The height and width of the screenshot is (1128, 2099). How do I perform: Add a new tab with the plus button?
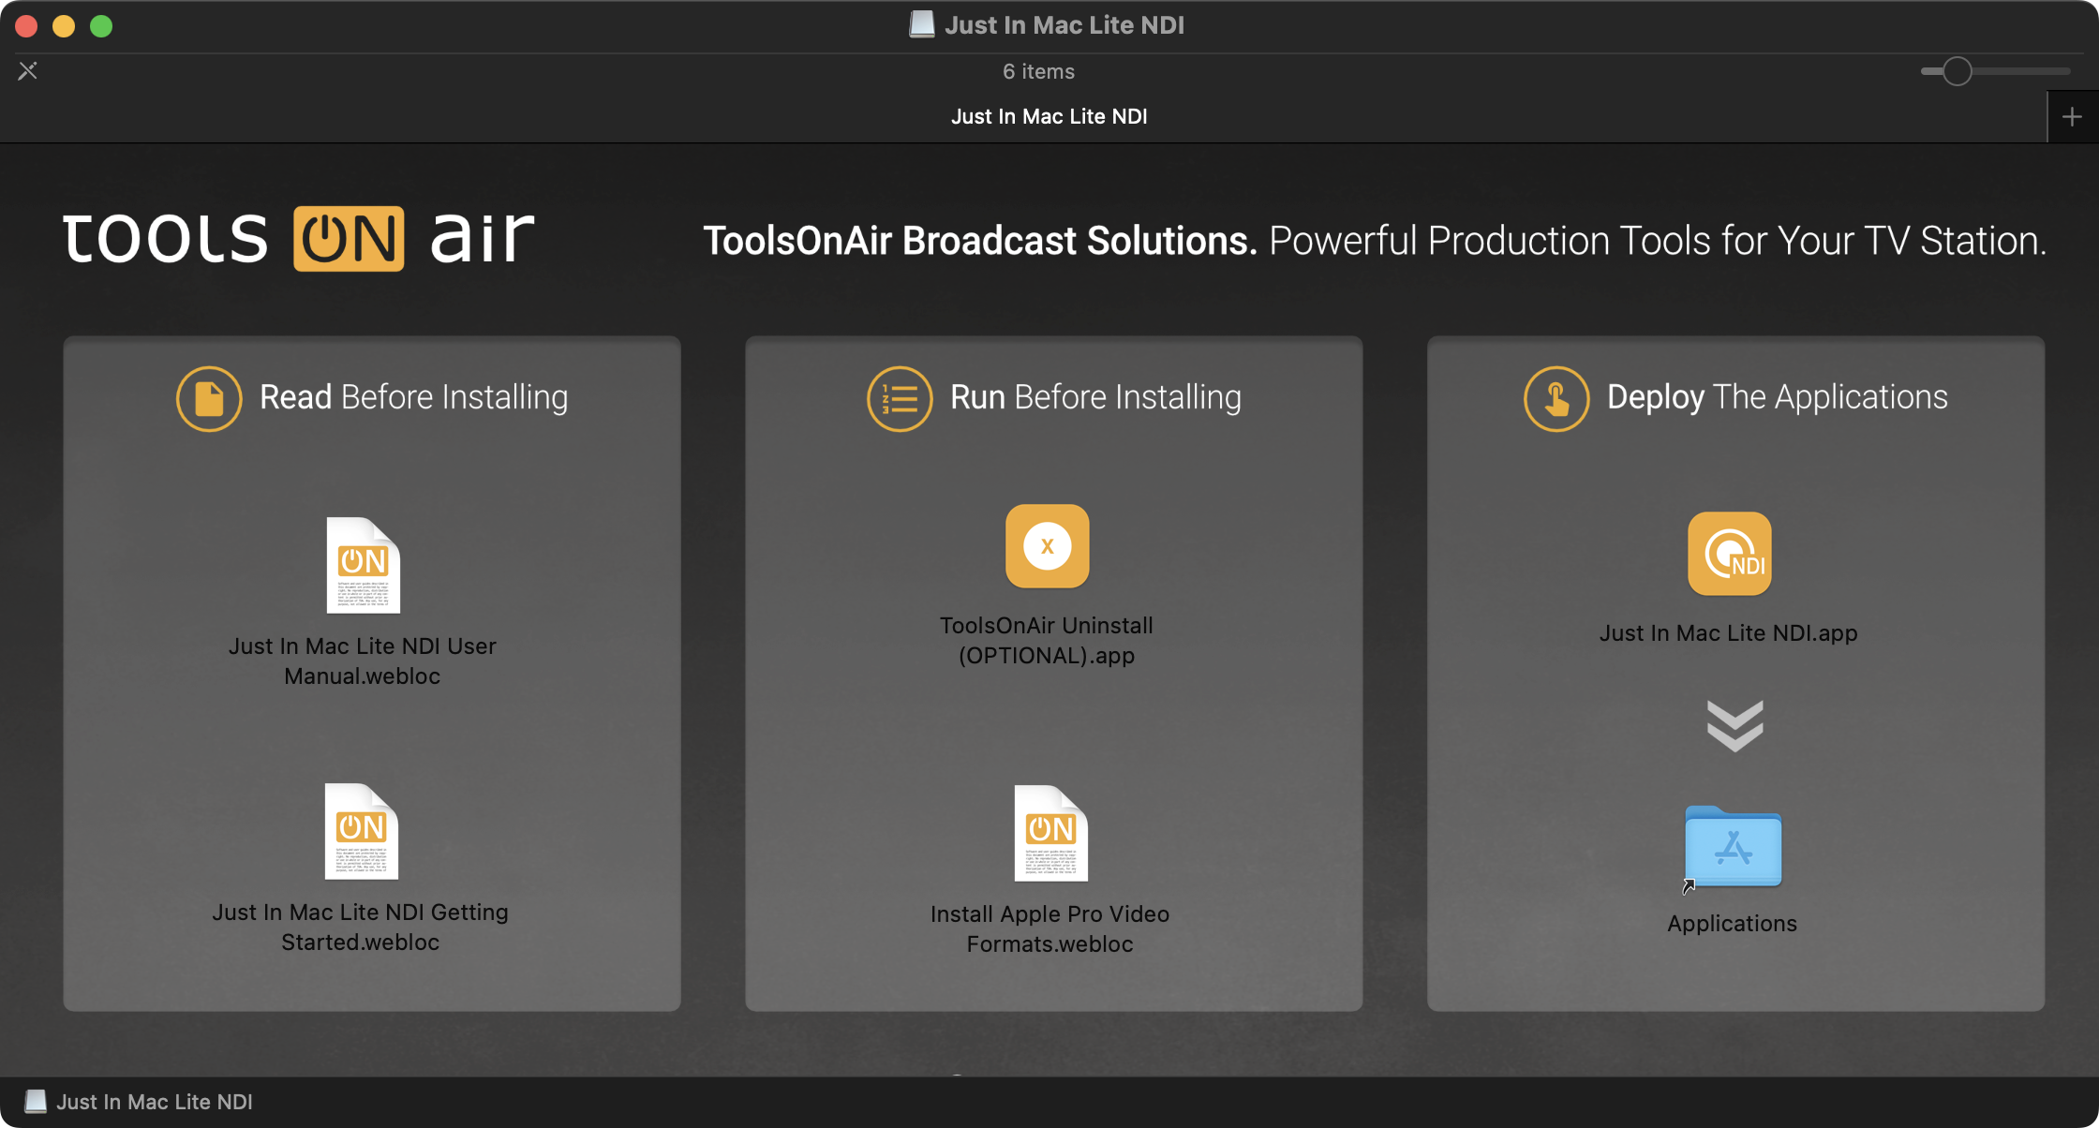click(x=2072, y=117)
